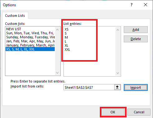This screenshot has width=153, height=118.
Task: Select the Sunday, Monday, Tuesday full days list
Action: coord(30,37)
